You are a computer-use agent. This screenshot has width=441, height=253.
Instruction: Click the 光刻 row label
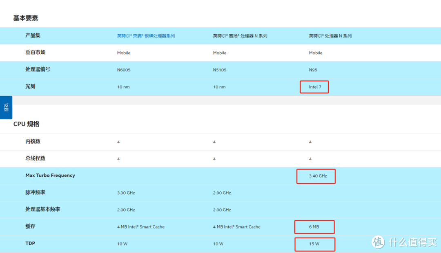pyautogui.click(x=30, y=86)
